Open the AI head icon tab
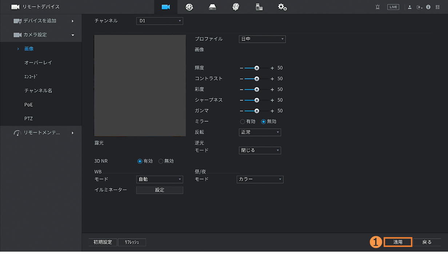Screen dimensions: 448x260 (236, 7)
